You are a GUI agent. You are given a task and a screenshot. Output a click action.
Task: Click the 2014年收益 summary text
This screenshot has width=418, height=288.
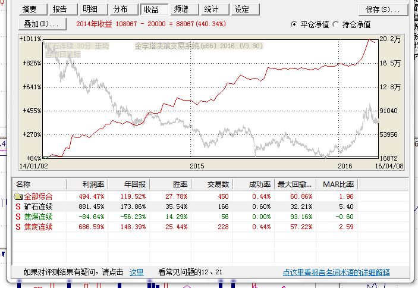151,24
